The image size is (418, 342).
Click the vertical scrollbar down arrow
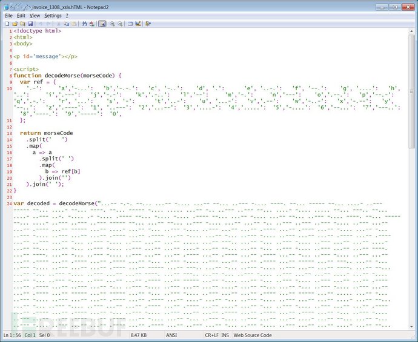pyautogui.click(x=413, y=325)
